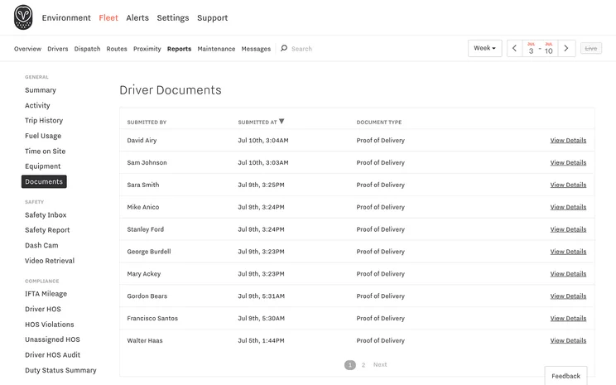The image size is (616, 385).
Task: Click Gordon Bears' Proof of Delivery cell
Action: 380,296
